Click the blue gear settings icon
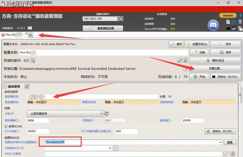243x157 pixels. pyautogui.click(x=234, y=22)
